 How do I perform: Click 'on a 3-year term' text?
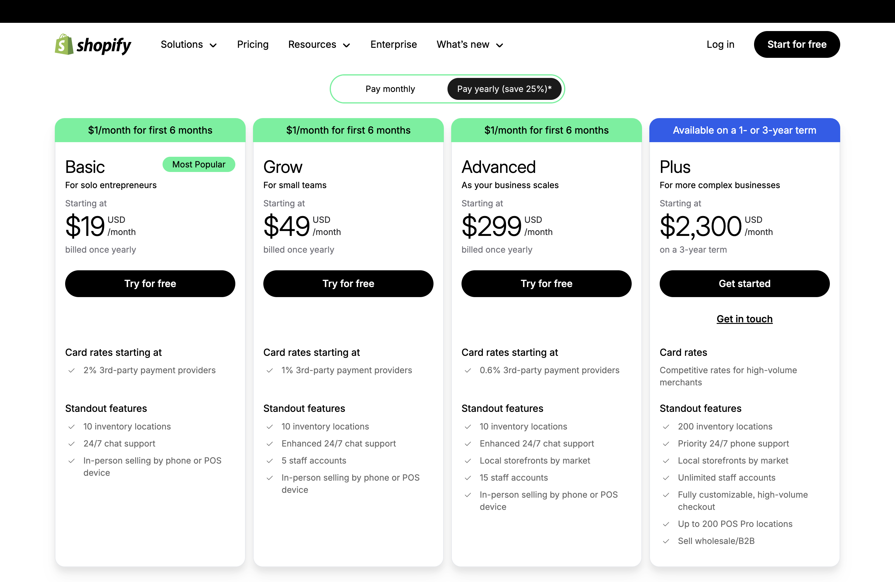click(x=693, y=250)
